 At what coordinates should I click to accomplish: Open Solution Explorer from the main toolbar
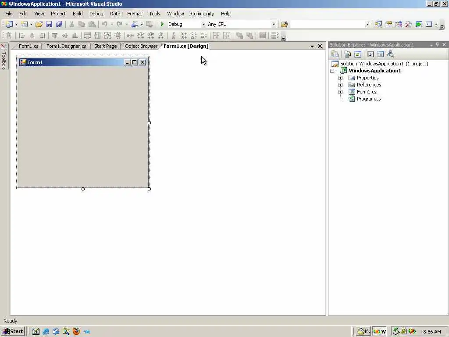(378, 25)
